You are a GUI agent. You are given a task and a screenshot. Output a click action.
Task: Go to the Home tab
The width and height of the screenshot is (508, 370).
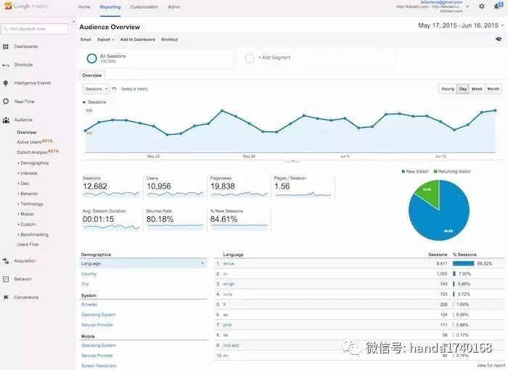coord(84,7)
